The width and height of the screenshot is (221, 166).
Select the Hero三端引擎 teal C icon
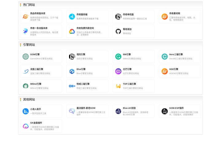point(165,57)
